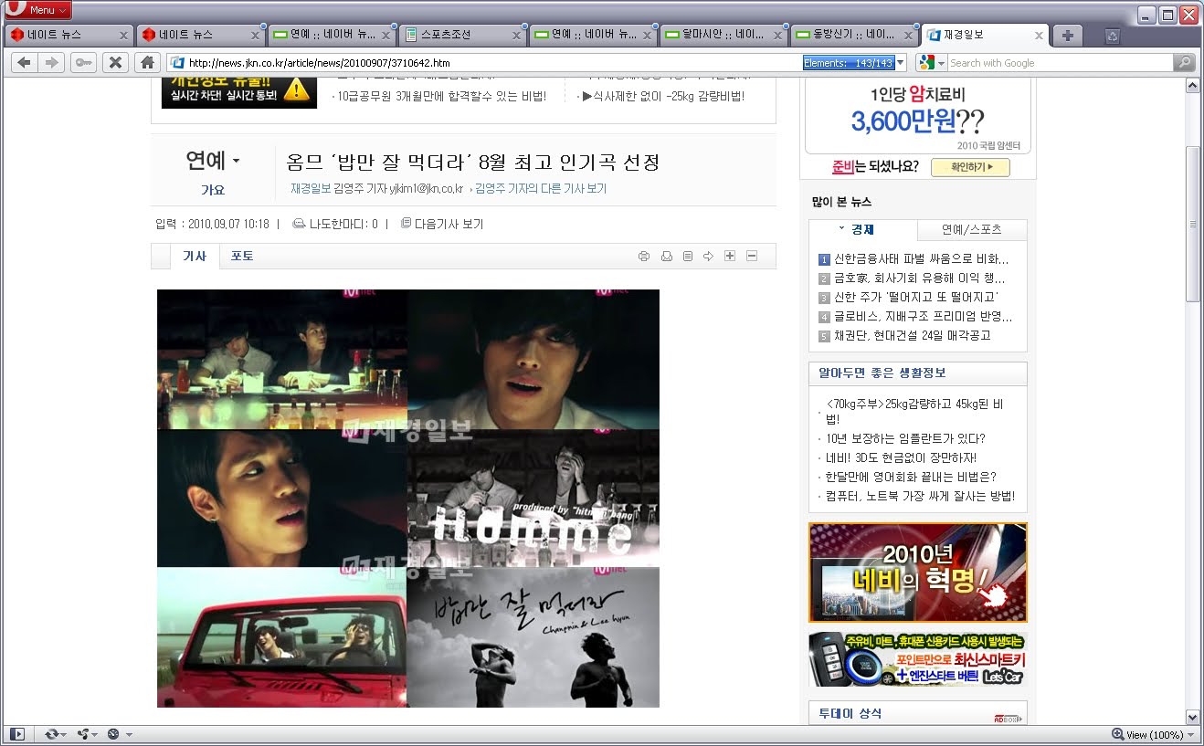Image resolution: width=1204 pixels, height=746 pixels.
Task: Open headline 신한 주가 '떨어지고 또 떨어지고'
Action: click(x=916, y=298)
